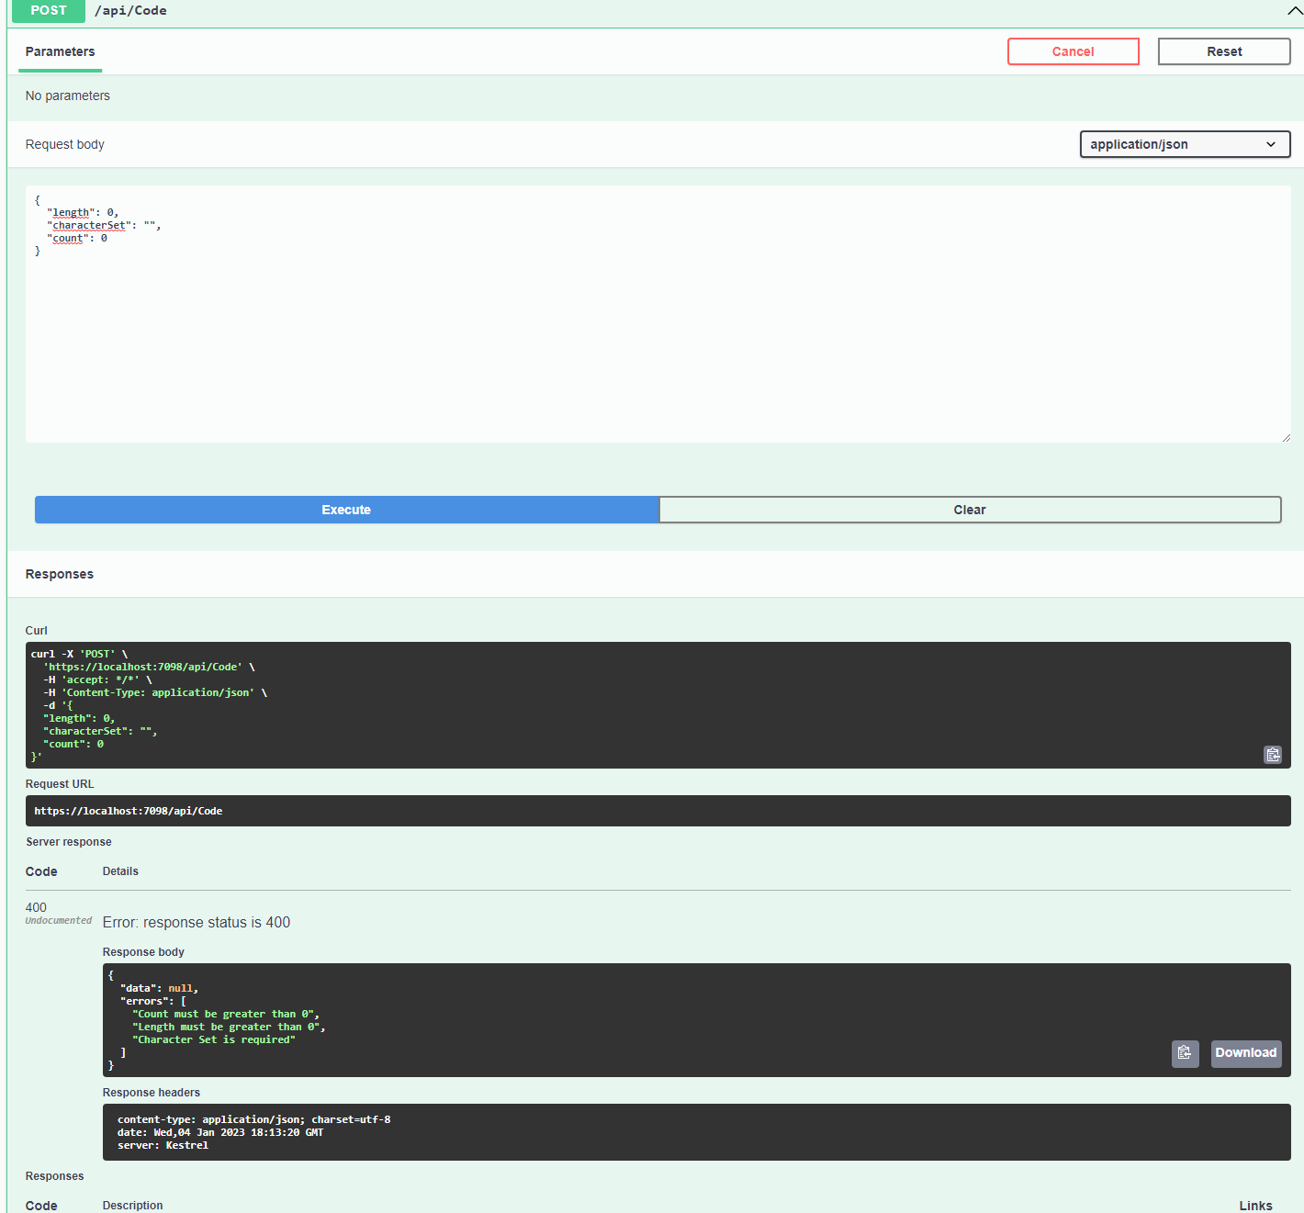Image resolution: width=1304 pixels, height=1213 pixels.
Task: Click the date response header line
Action: 220,1132
